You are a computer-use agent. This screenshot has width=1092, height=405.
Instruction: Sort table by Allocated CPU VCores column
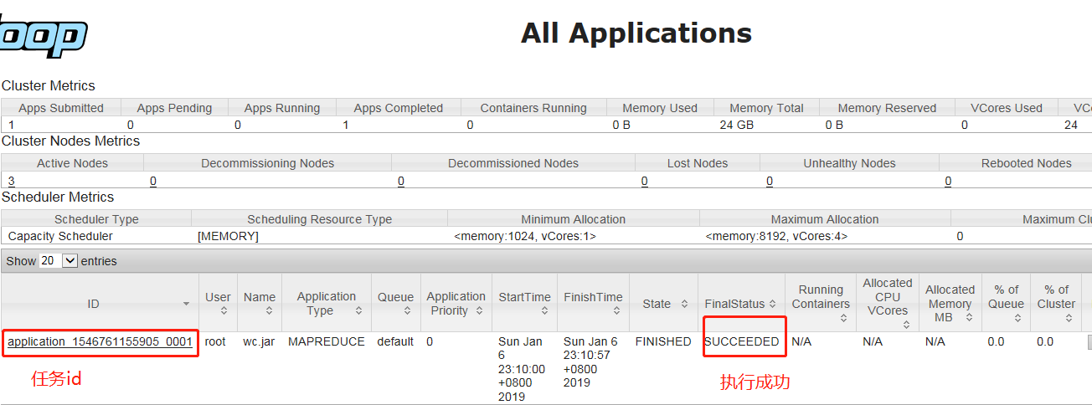pyautogui.click(x=888, y=304)
